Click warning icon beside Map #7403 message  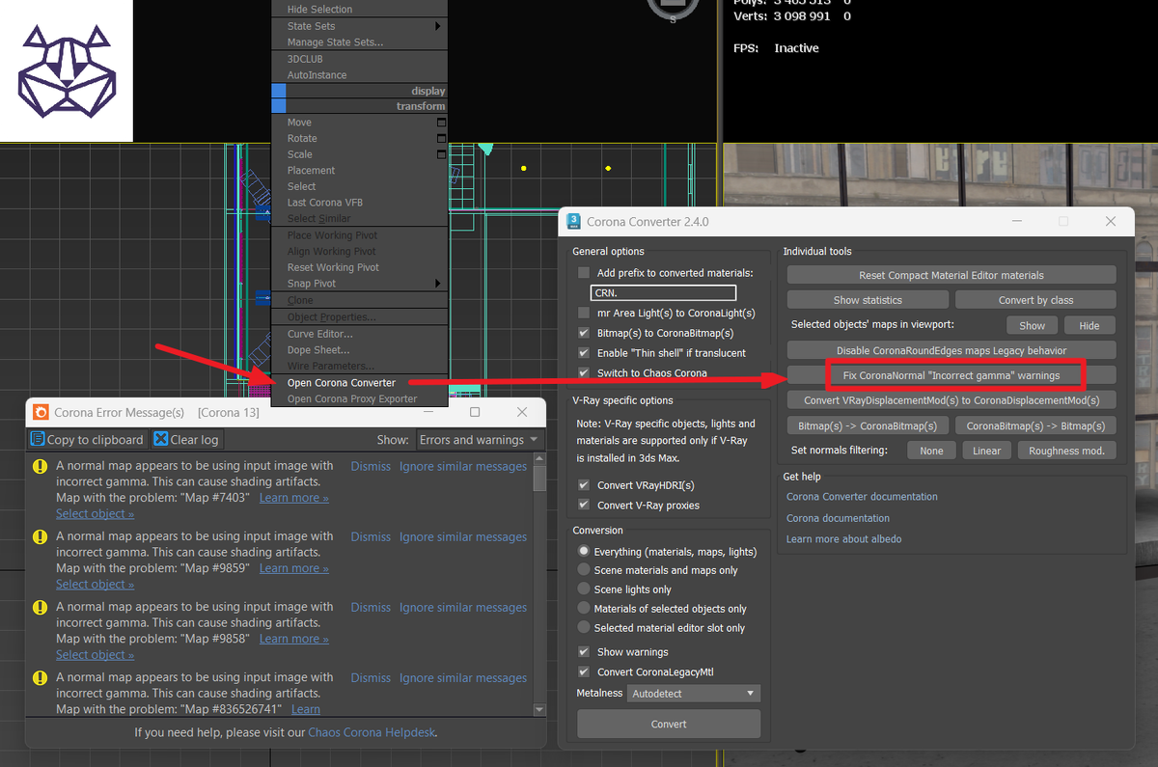click(x=40, y=466)
